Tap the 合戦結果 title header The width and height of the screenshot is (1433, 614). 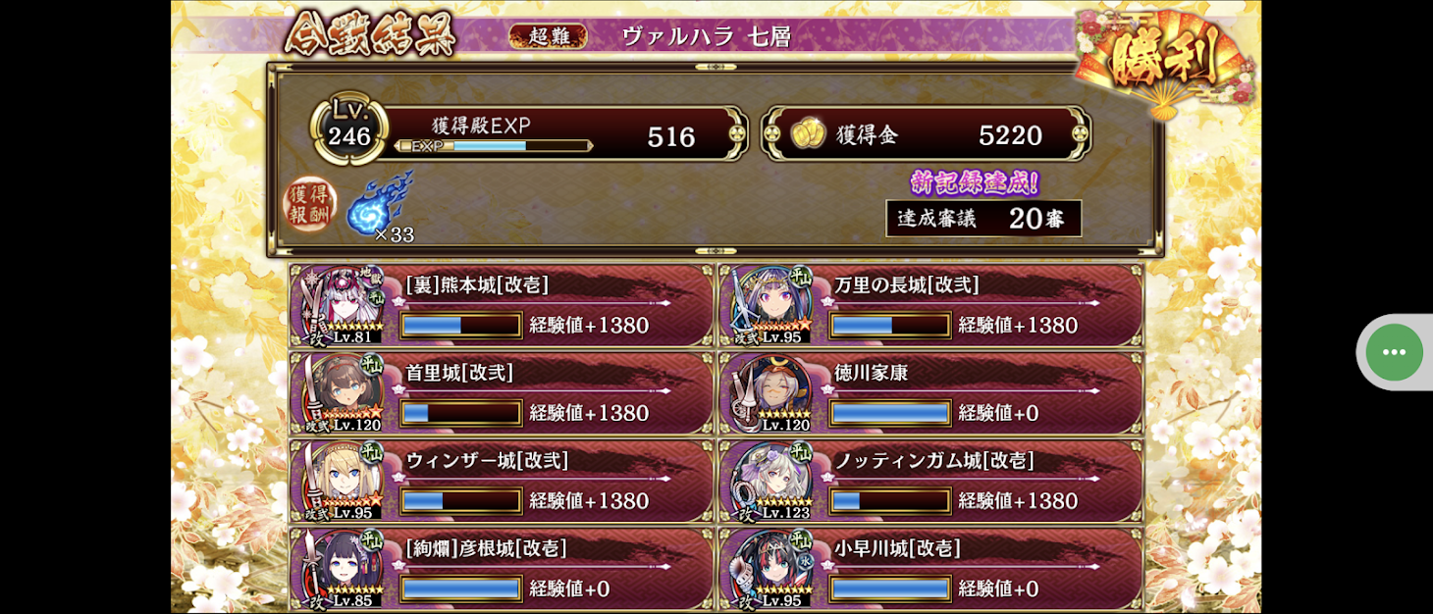click(x=370, y=35)
